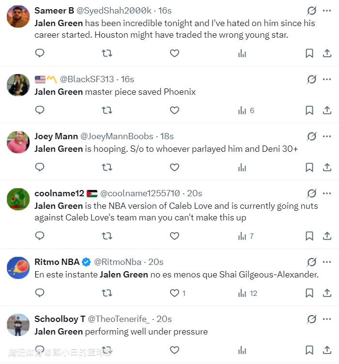This screenshot has height=364, width=339.
Task: Share Ritmo NBA's tweet
Action: (327, 293)
